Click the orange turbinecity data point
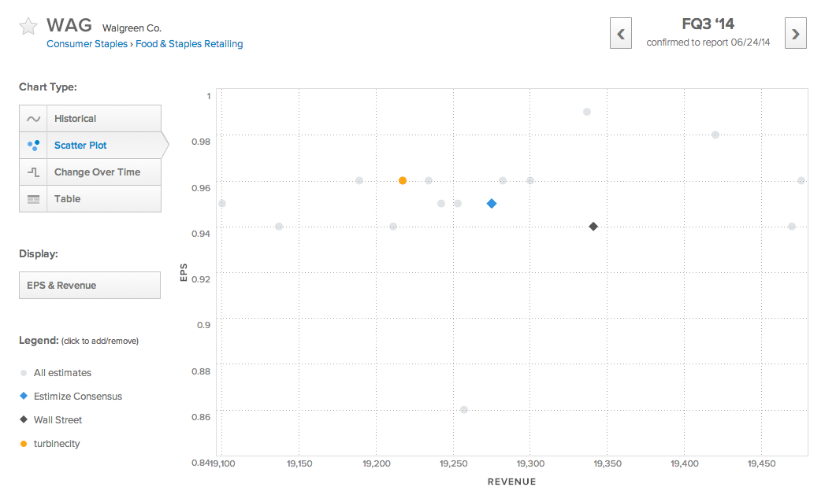This screenshot has width=836, height=491. pyautogui.click(x=403, y=180)
